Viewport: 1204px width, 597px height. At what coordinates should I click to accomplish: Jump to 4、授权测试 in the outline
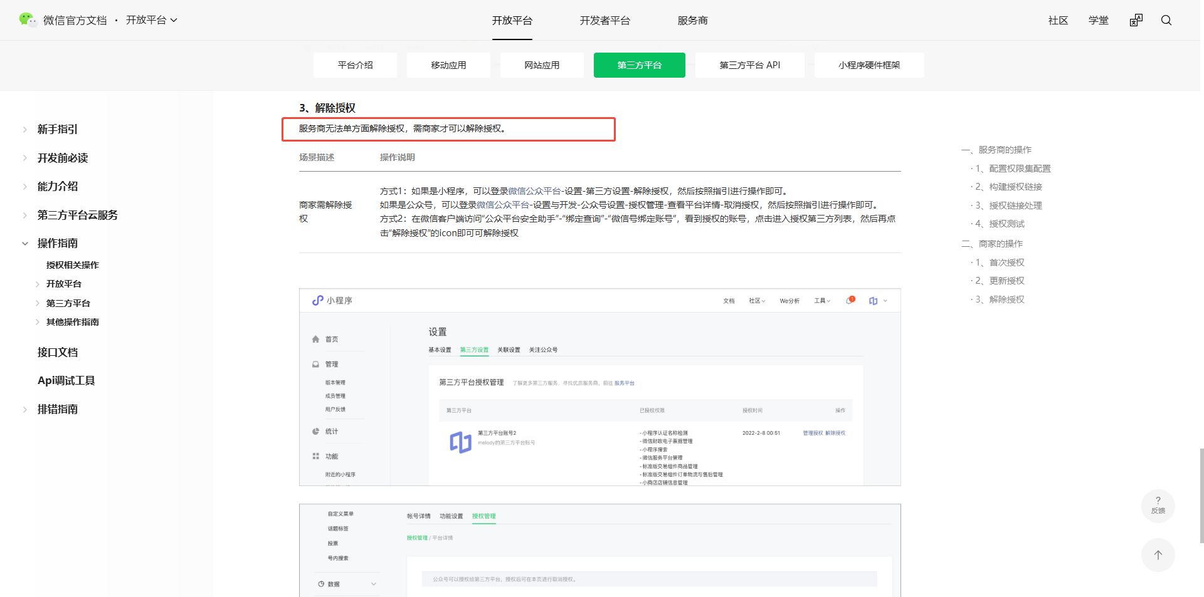[x=1000, y=224]
